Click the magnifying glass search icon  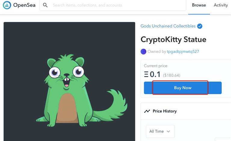pyautogui.click(x=45, y=5)
